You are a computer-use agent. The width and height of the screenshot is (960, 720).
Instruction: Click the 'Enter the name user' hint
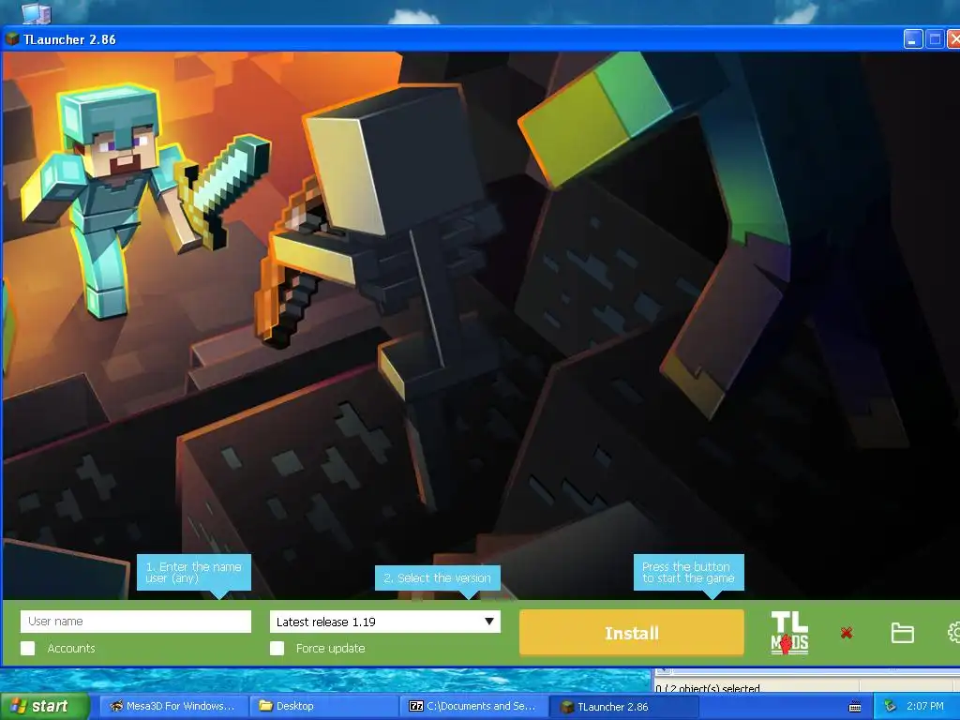tap(193, 573)
